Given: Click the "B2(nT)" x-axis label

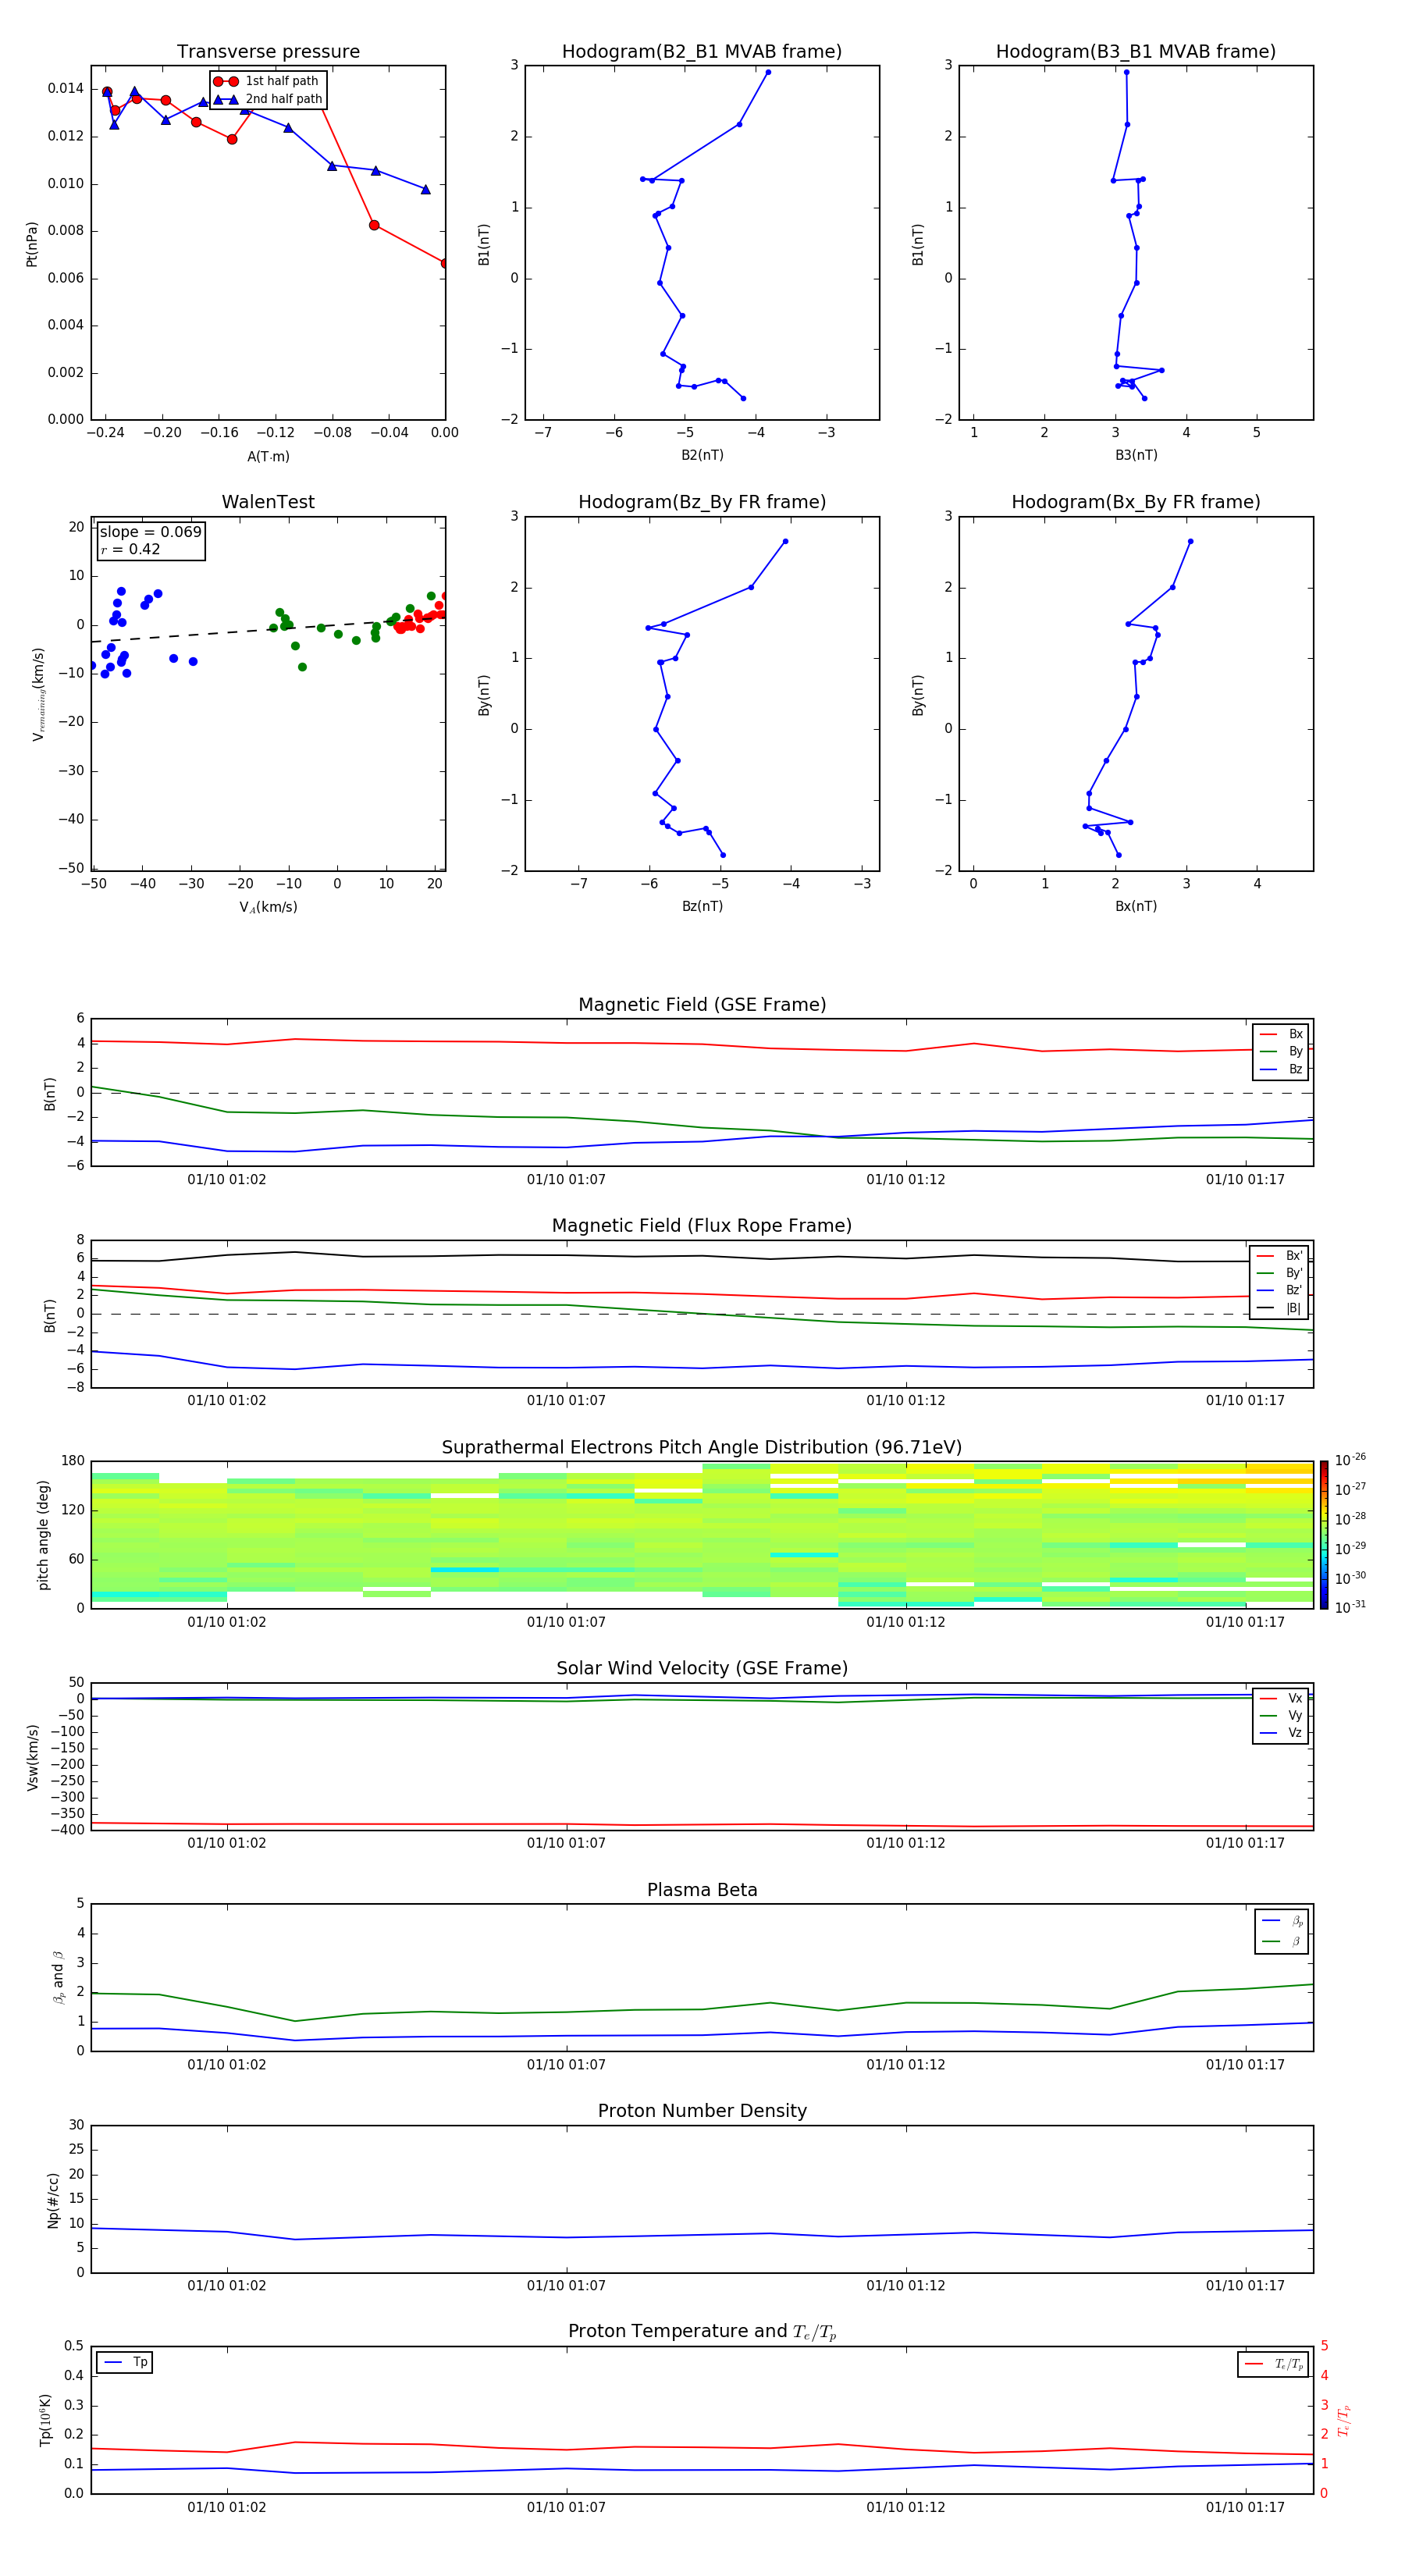Looking at the screenshot, I should click(702, 456).
